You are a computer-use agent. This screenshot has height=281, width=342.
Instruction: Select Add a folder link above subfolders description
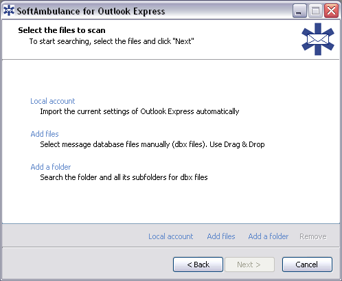(x=51, y=167)
